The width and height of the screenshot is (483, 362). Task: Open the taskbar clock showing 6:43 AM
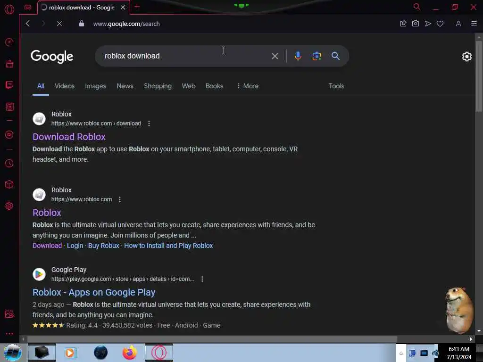click(459, 353)
